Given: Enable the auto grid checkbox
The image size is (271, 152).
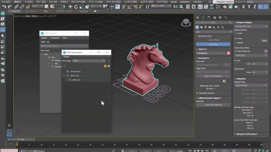Looking at the screenshot, I should pos(208,40).
